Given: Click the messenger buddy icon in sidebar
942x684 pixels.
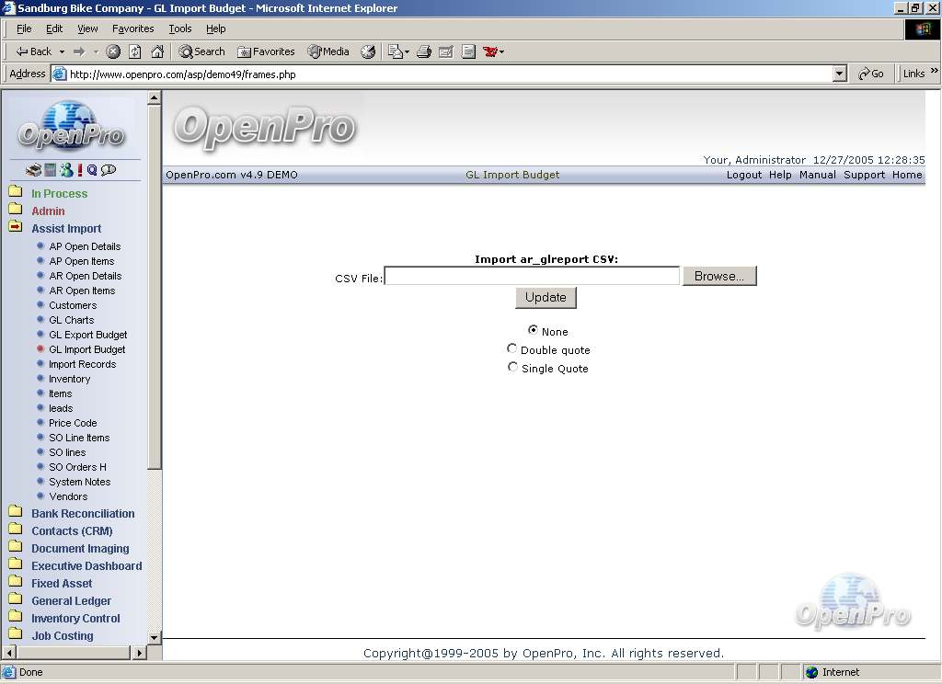Looking at the screenshot, I should coord(65,170).
